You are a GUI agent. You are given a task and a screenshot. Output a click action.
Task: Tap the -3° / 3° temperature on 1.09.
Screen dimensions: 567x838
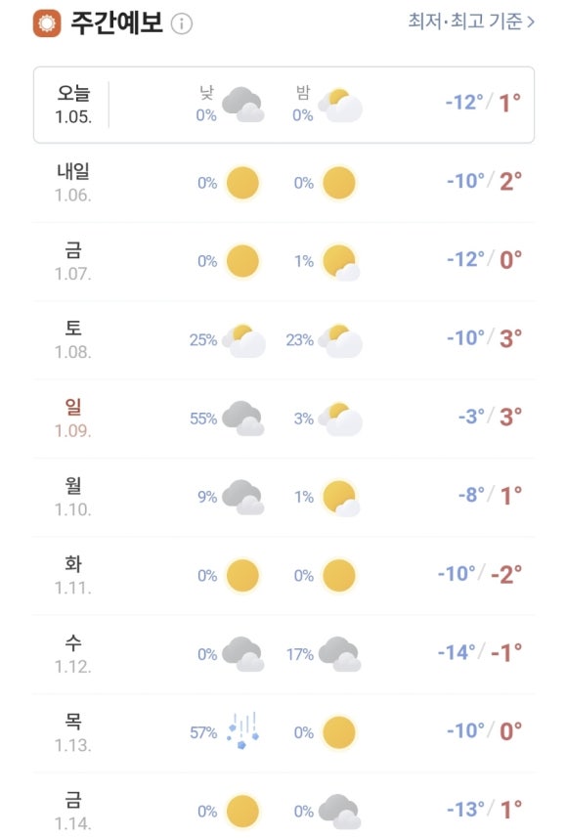[490, 417]
